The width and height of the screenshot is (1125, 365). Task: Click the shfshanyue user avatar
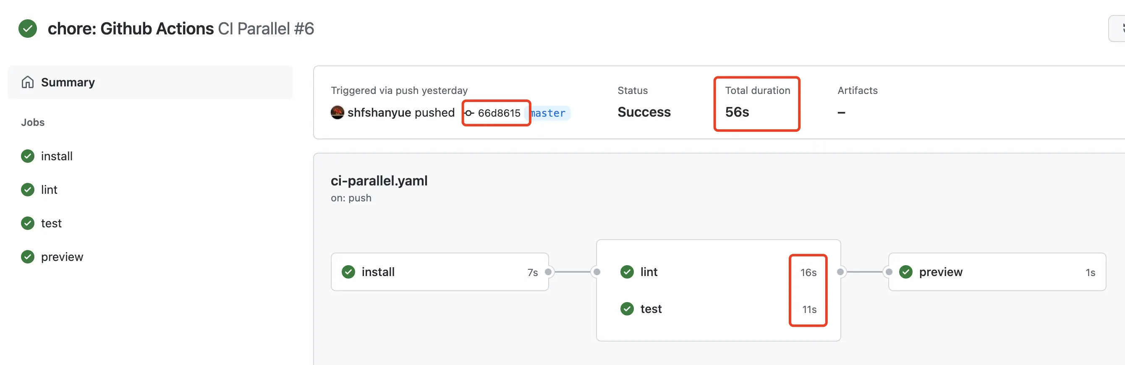[337, 112]
